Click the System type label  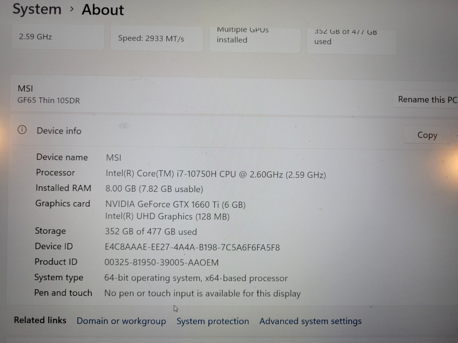click(x=59, y=277)
